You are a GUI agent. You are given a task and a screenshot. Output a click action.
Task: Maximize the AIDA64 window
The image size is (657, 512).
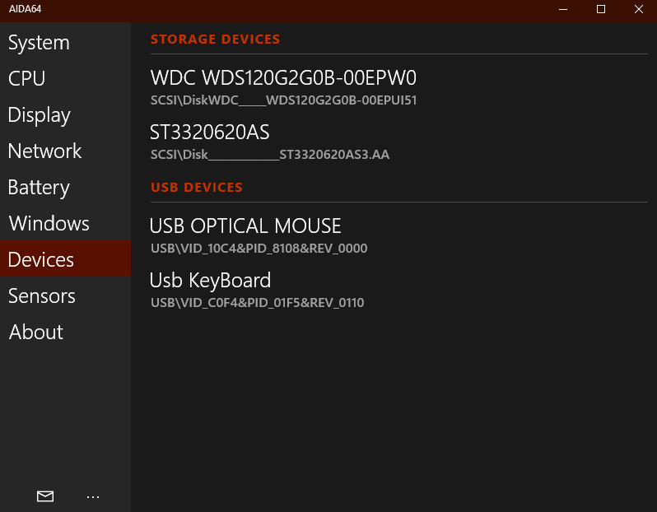(x=601, y=9)
